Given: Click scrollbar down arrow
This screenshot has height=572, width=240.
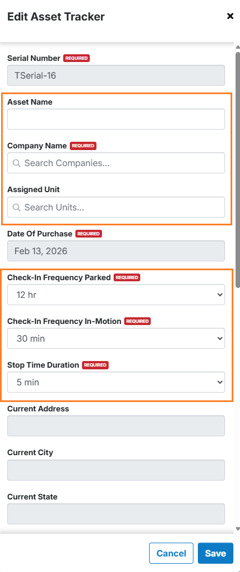Looking at the screenshot, I should pos(237,529).
